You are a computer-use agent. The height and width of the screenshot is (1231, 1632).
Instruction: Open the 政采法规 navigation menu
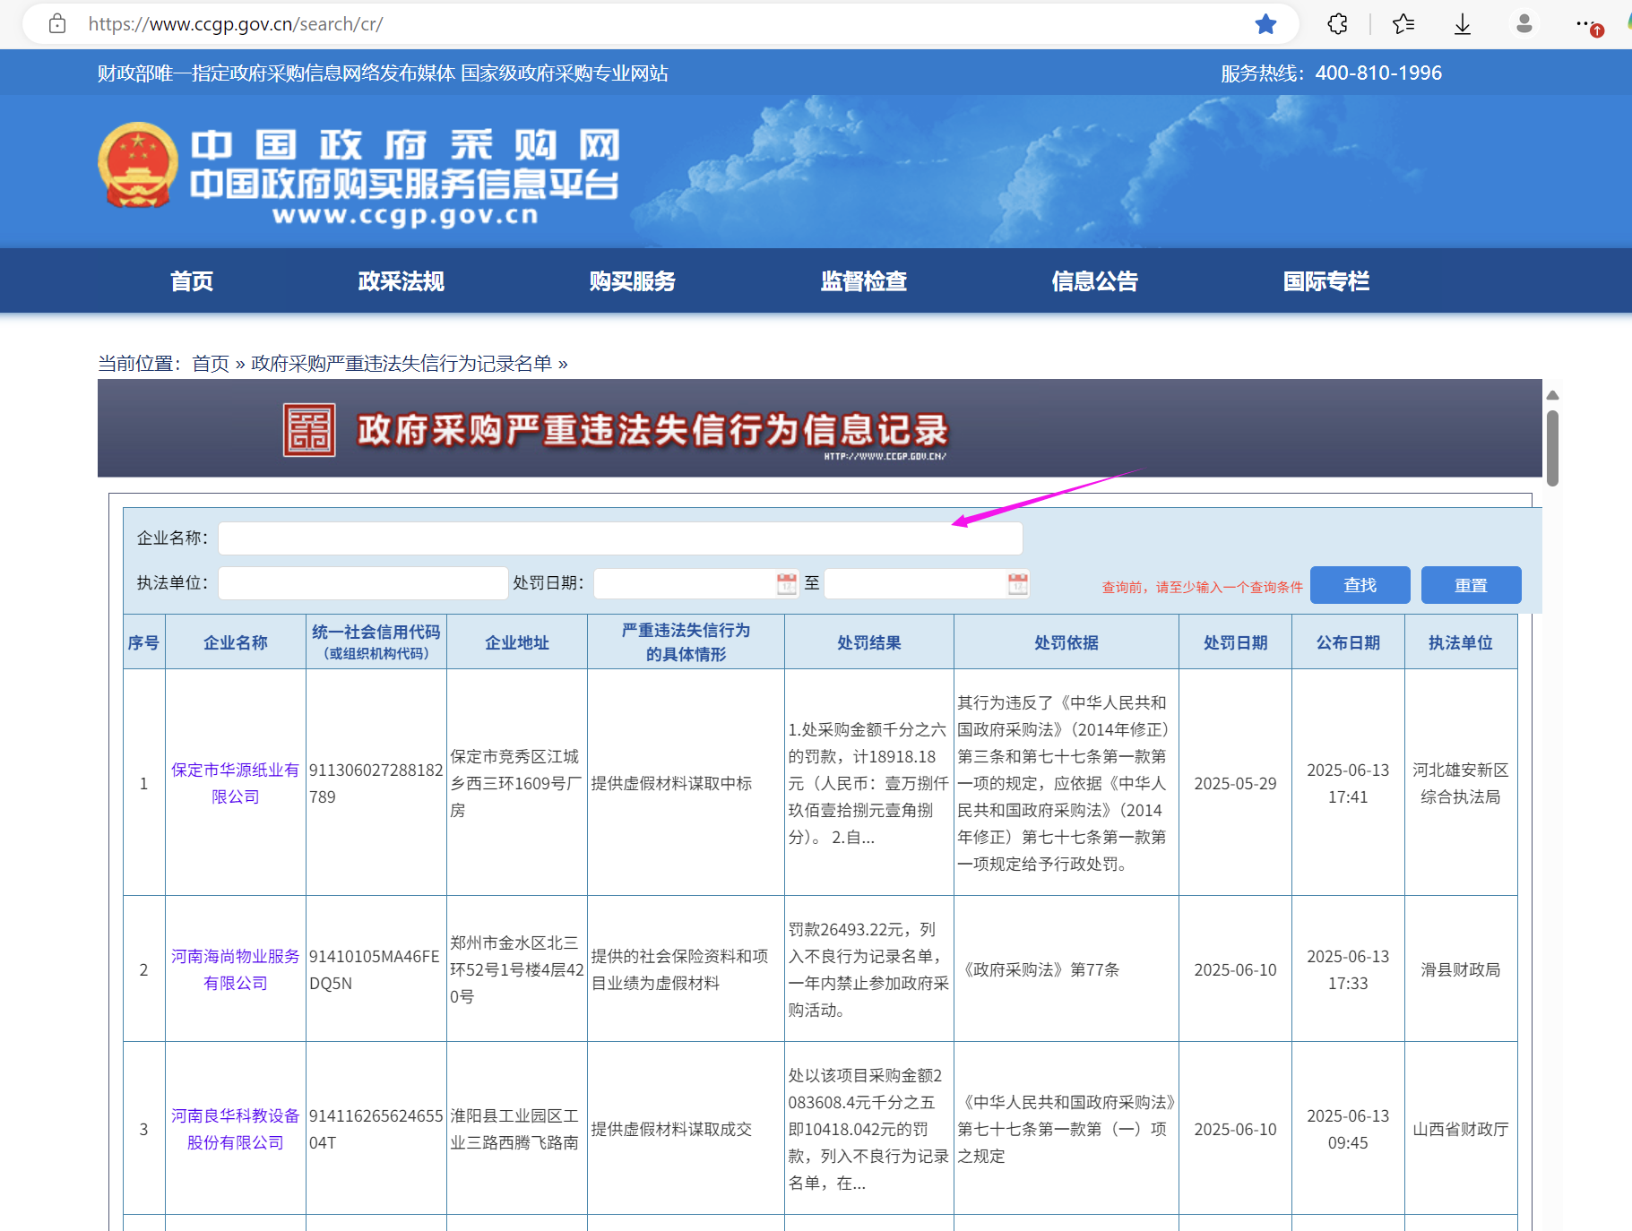(x=401, y=281)
